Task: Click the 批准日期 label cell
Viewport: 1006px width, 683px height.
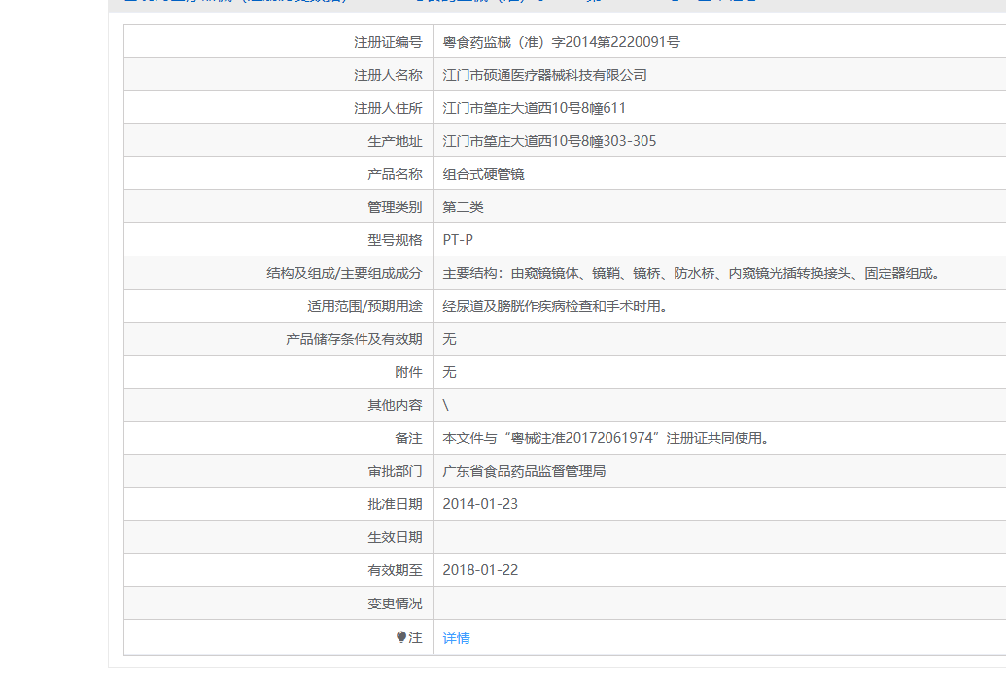Action: pos(278,504)
